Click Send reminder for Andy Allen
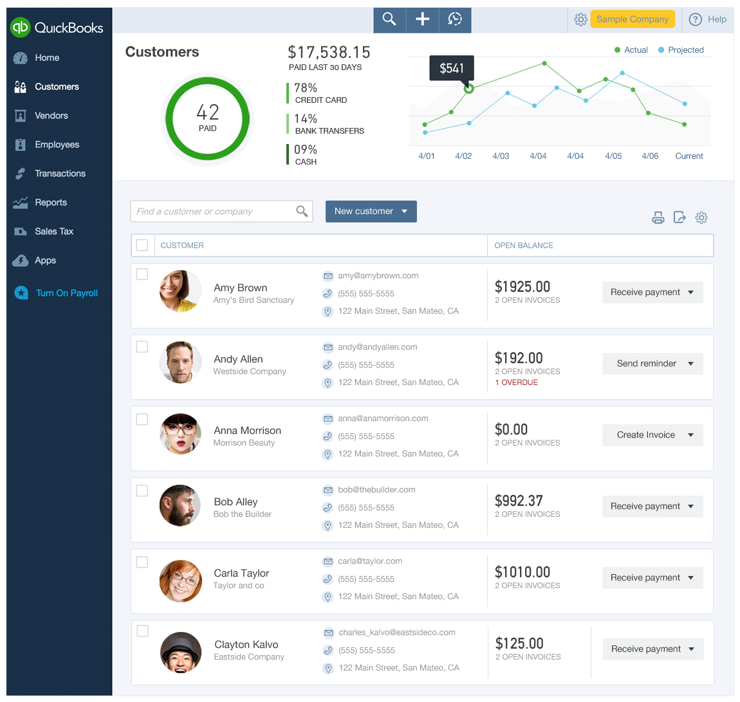The height and width of the screenshot is (702, 740). click(646, 363)
